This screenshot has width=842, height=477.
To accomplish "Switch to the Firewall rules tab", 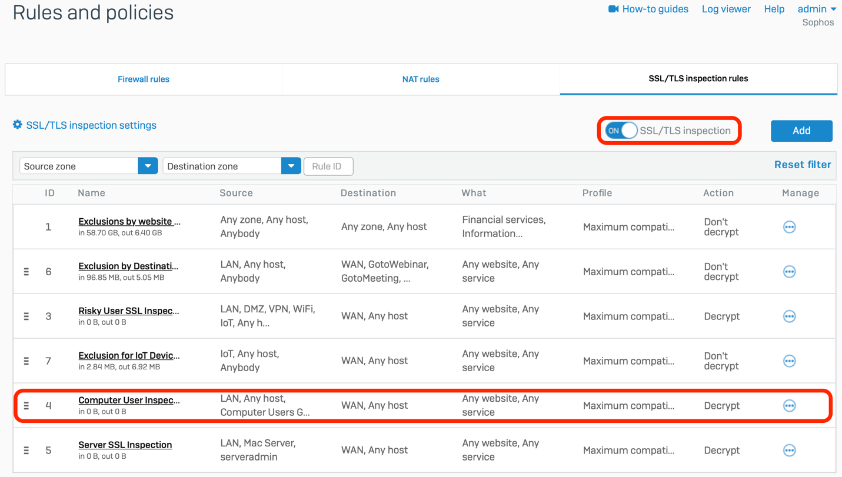I will pos(144,79).
